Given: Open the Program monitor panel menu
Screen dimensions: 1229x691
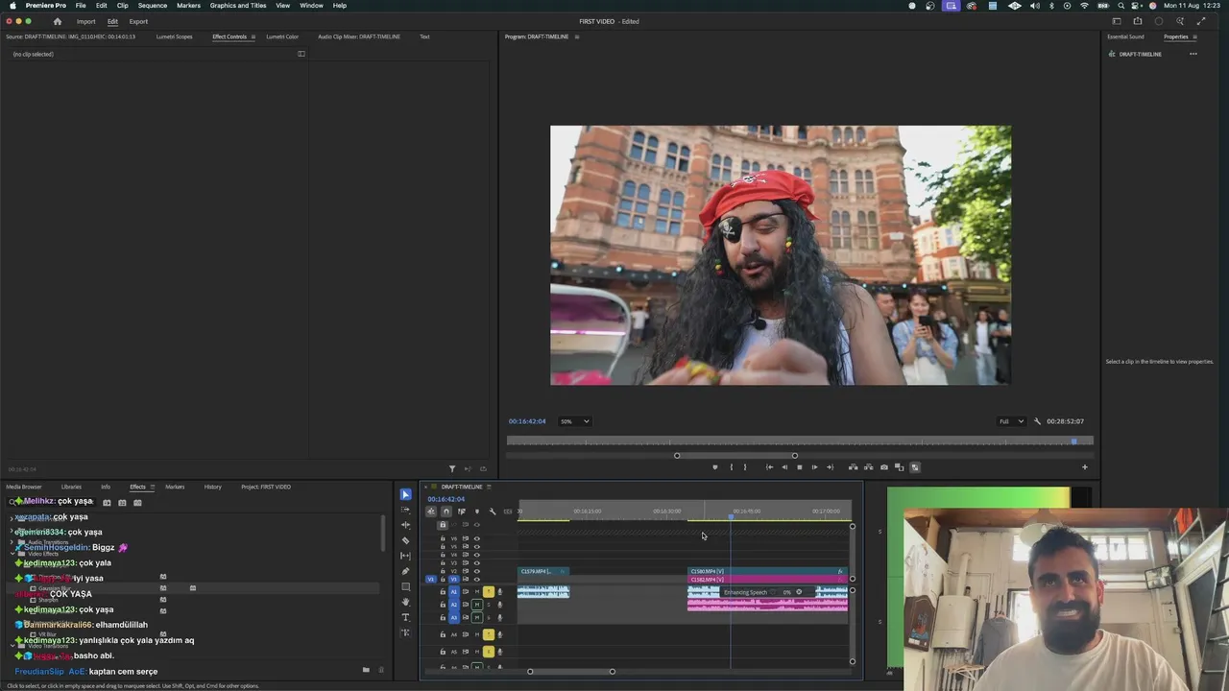Looking at the screenshot, I should pyautogui.click(x=577, y=36).
